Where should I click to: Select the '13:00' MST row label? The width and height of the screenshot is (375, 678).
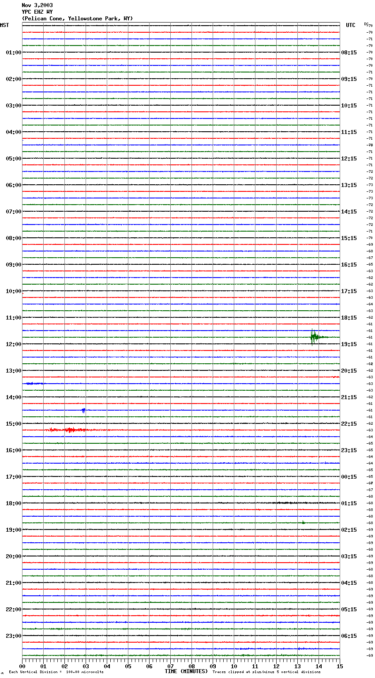coord(14,371)
